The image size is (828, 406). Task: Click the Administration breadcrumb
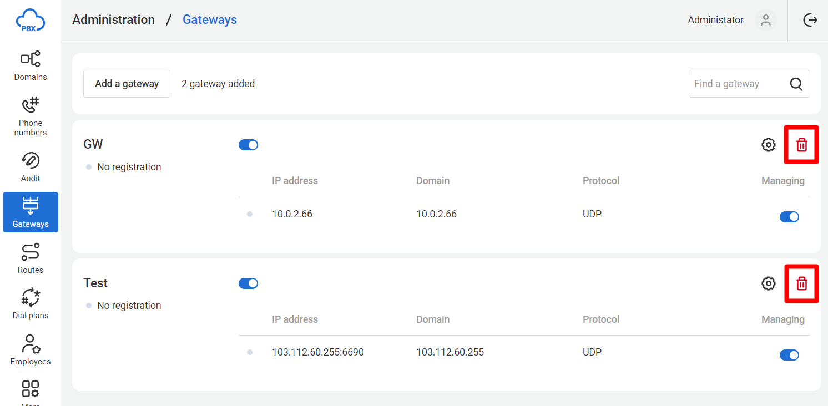[113, 20]
